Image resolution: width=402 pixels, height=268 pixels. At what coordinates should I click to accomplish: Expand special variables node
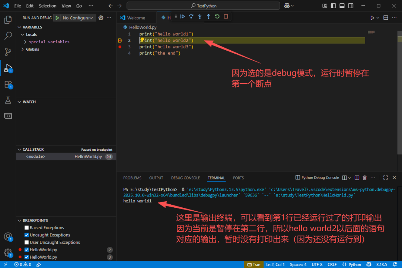pyautogui.click(x=25, y=42)
